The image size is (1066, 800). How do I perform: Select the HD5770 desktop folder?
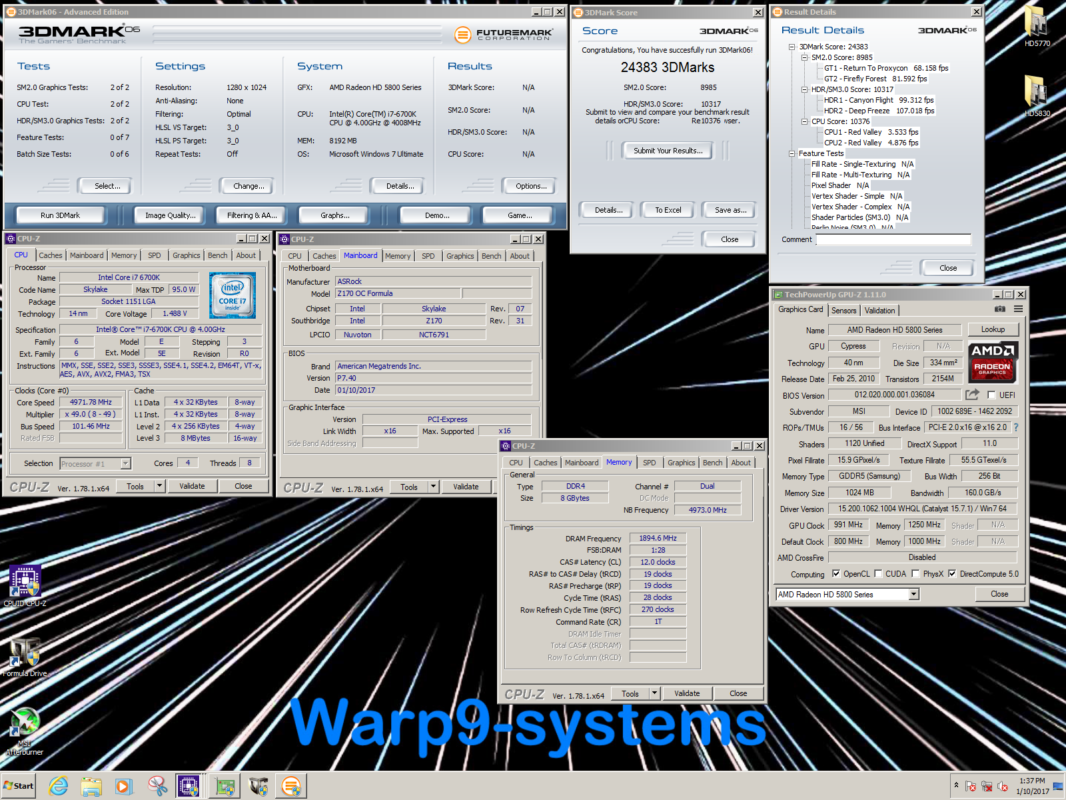coord(1037,27)
